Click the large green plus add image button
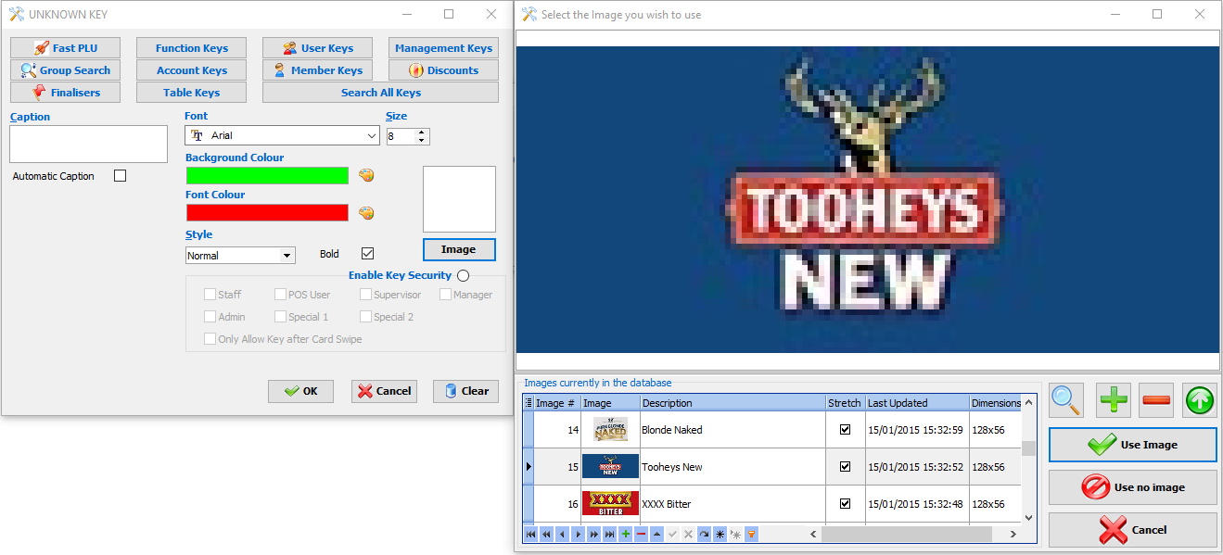Viewport: 1223px width, 555px height. pos(1114,400)
